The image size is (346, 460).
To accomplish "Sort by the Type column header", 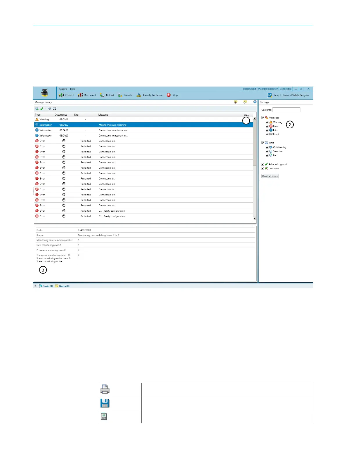I will pos(38,115).
